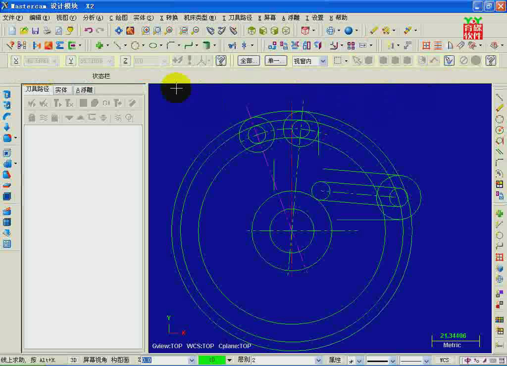The width and height of the screenshot is (507, 366).
Task: Click the 单一... select only button
Action: [x=276, y=61]
